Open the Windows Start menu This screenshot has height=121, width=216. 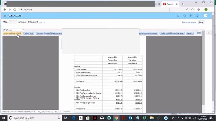tap(4, 118)
